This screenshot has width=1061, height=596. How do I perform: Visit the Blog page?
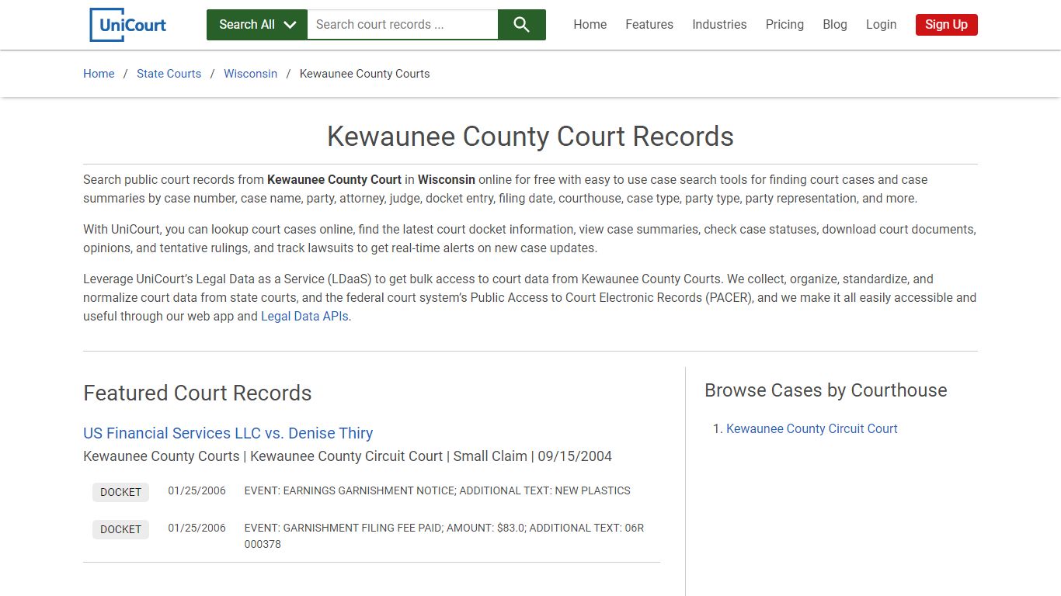(835, 25)
